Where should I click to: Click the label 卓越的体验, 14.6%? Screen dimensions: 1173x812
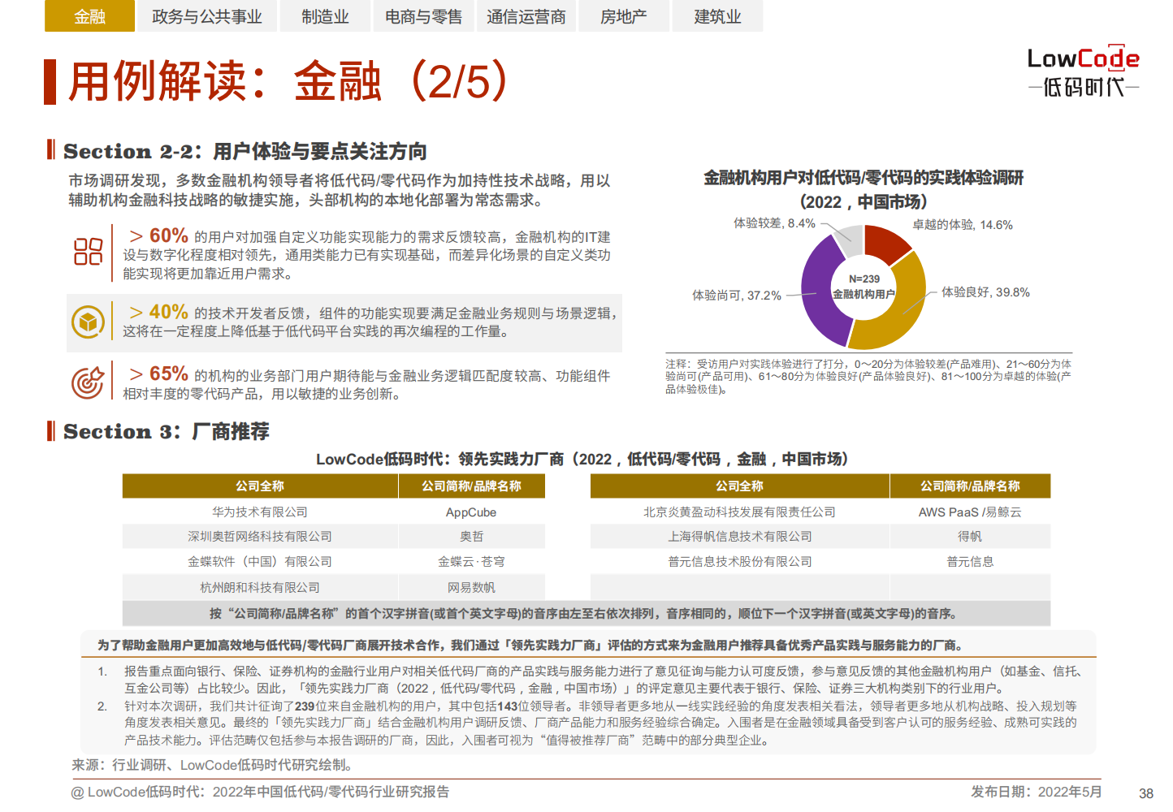pyautogui.click(x=963, y=225)
